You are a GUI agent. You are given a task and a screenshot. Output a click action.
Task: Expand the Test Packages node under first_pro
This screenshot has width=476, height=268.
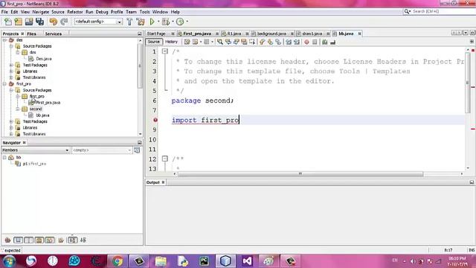tap(11, 121)
